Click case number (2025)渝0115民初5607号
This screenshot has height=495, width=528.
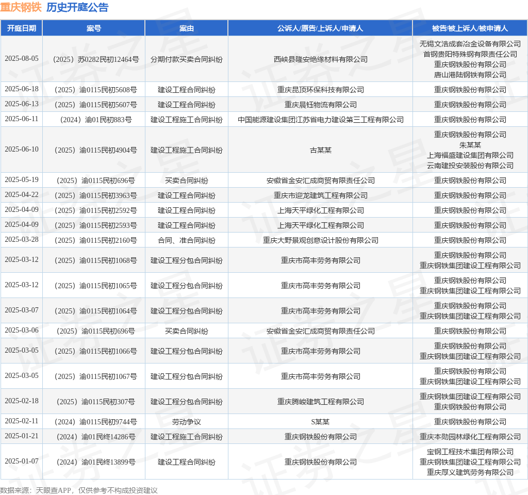95,105
